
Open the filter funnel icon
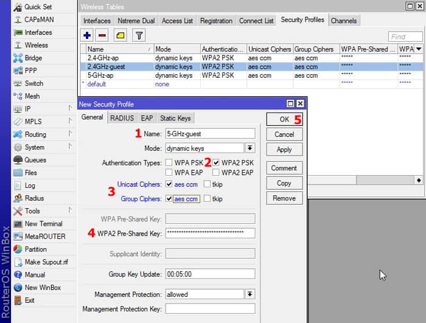139,35
